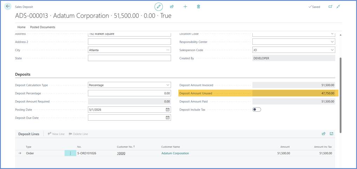Image resolution: width=357 pixels, height=169 pixels.
Task: Click Delete Line in Deposit Lines
Action: pos(78,134)
